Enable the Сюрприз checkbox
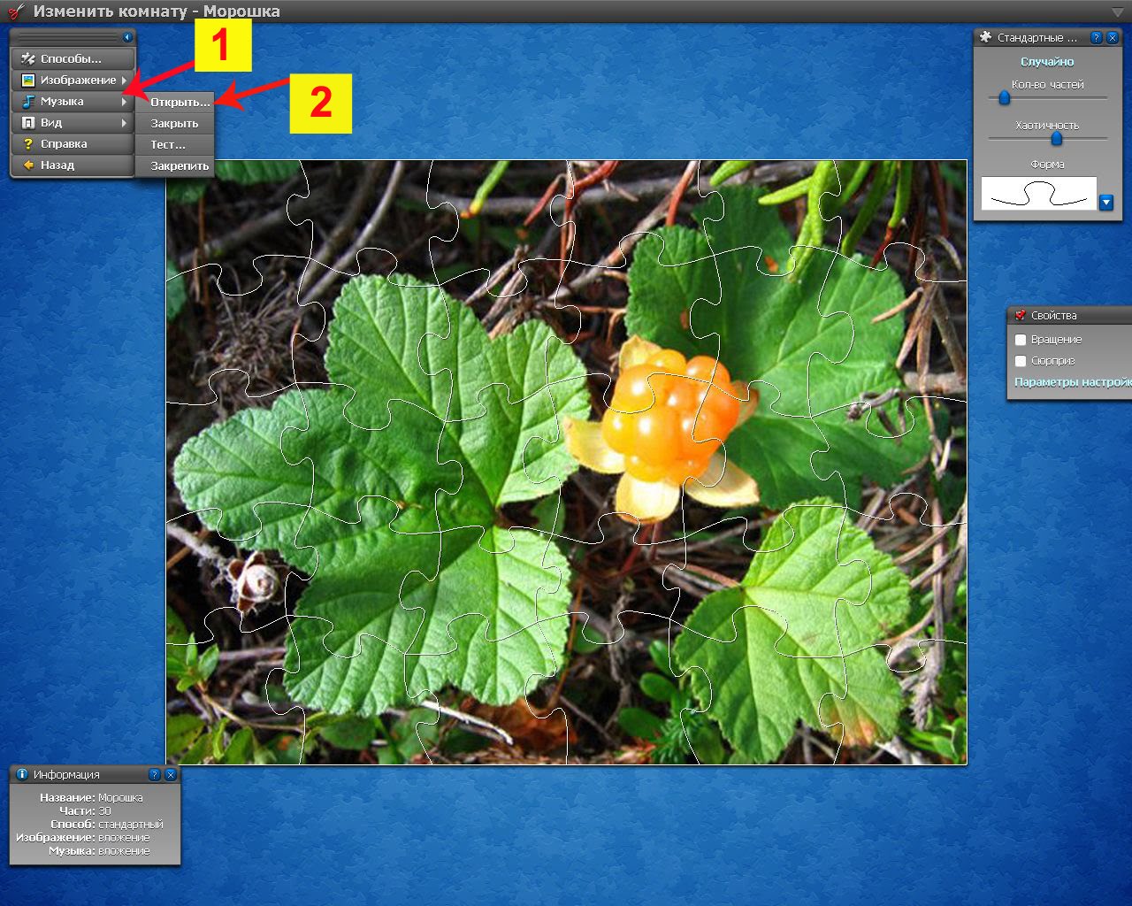The height and width of the screenshot is (906, 1132). 1021,361
